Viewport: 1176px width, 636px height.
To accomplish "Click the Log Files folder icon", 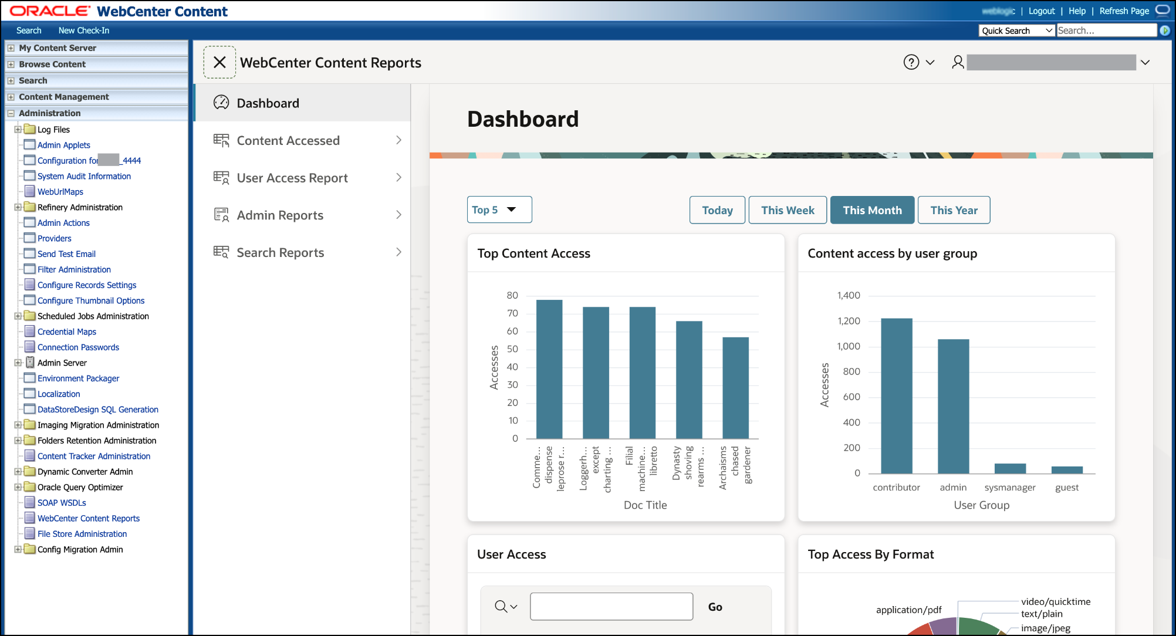I will (x=29, y=129).
